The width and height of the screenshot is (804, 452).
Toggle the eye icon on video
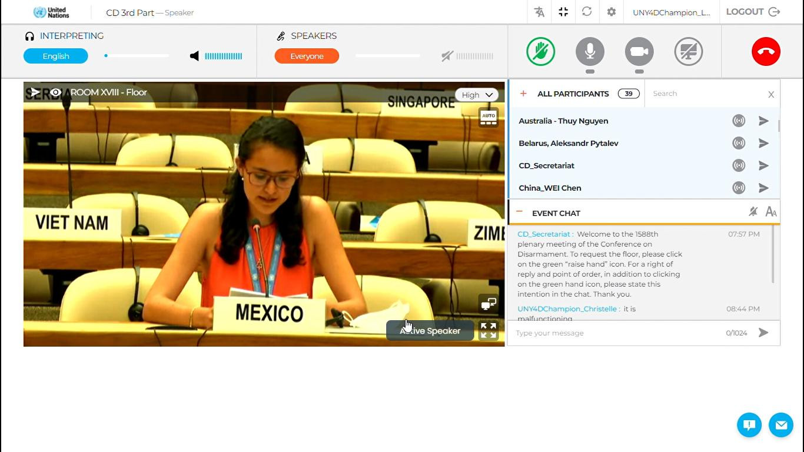(x=55, y=92)
